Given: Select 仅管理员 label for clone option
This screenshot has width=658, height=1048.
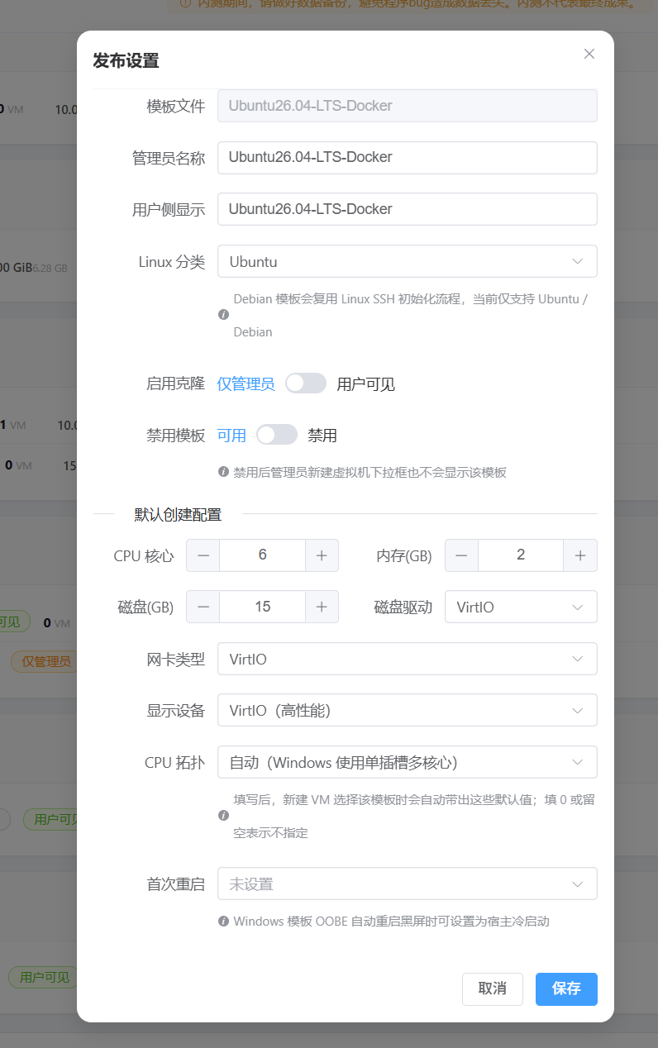Looking at the screenshot, I should point(246,383).
